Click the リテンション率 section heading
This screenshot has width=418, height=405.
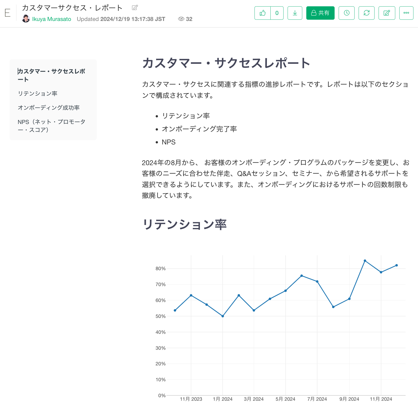tap(184, 224)
